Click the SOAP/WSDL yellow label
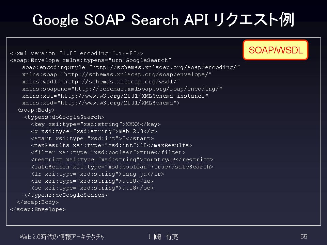327x245 pixels. [x=275, y=50]
